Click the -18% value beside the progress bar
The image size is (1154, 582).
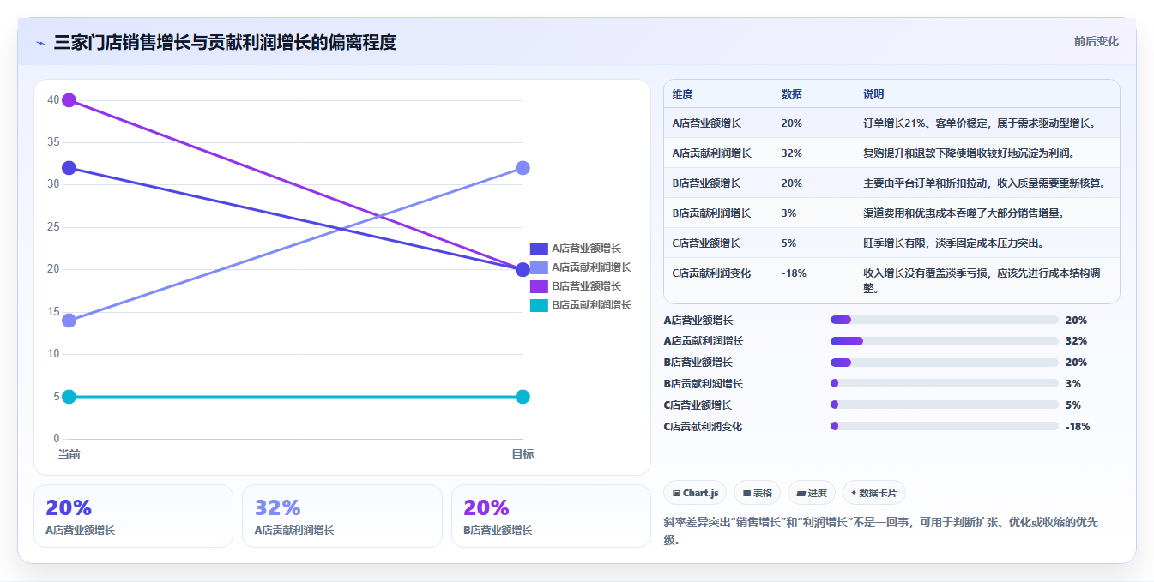click(x=1078, y=426)
